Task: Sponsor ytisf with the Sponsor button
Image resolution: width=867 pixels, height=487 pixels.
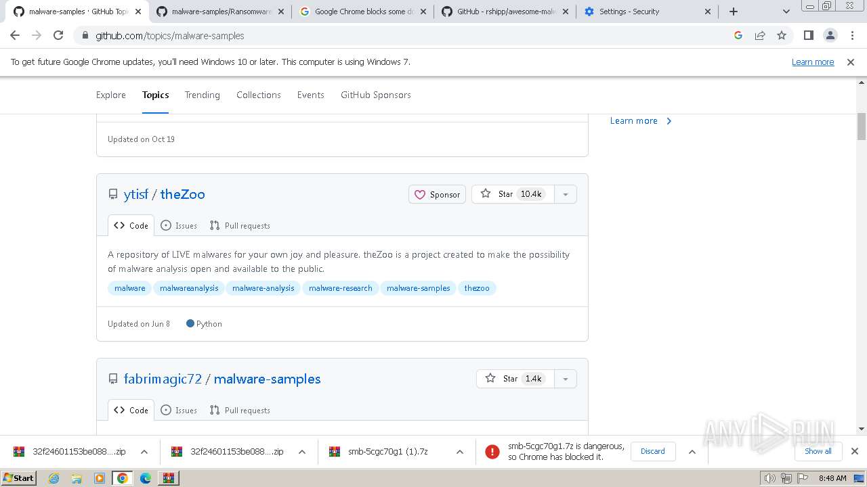Action: (x=437, y=194)
